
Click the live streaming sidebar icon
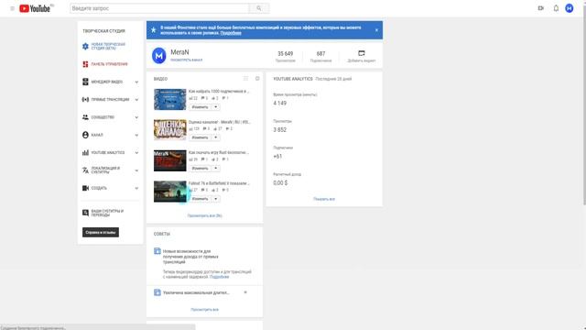85,100
